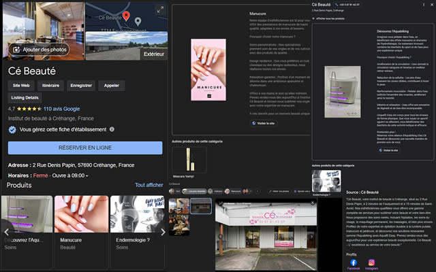Click the Appeler button
Screen dimensions: 436x272
tap(112, 86)
